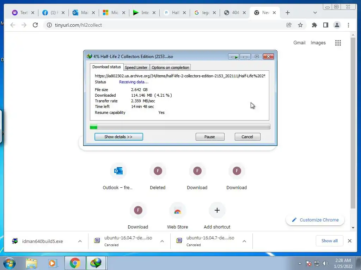Switch to Speed Limiter tab
The width and height of the screenshot is (361, 270).
[x=136, y=67]
